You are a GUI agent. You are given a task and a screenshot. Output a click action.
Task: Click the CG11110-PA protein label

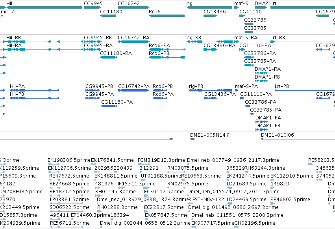point(256,94)
